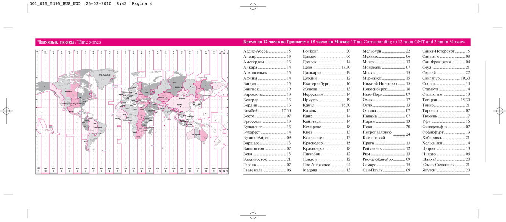This screenshot has width=506, height=222.
Task: Select the 'Архангельск 15' row
Action: 267,73
